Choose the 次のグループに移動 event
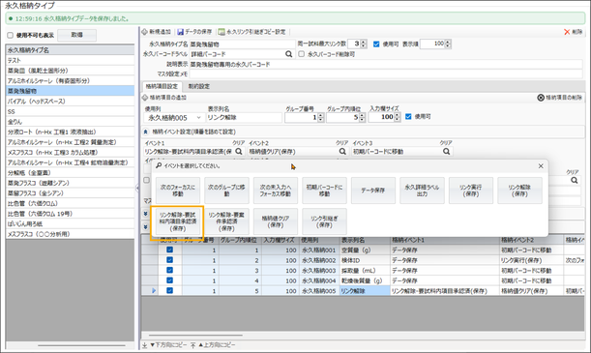This screenshot has width=591, height=353. pos(226,191)
